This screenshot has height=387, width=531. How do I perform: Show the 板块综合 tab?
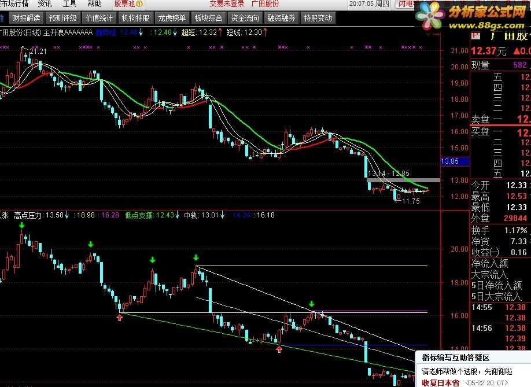point(208,18)
